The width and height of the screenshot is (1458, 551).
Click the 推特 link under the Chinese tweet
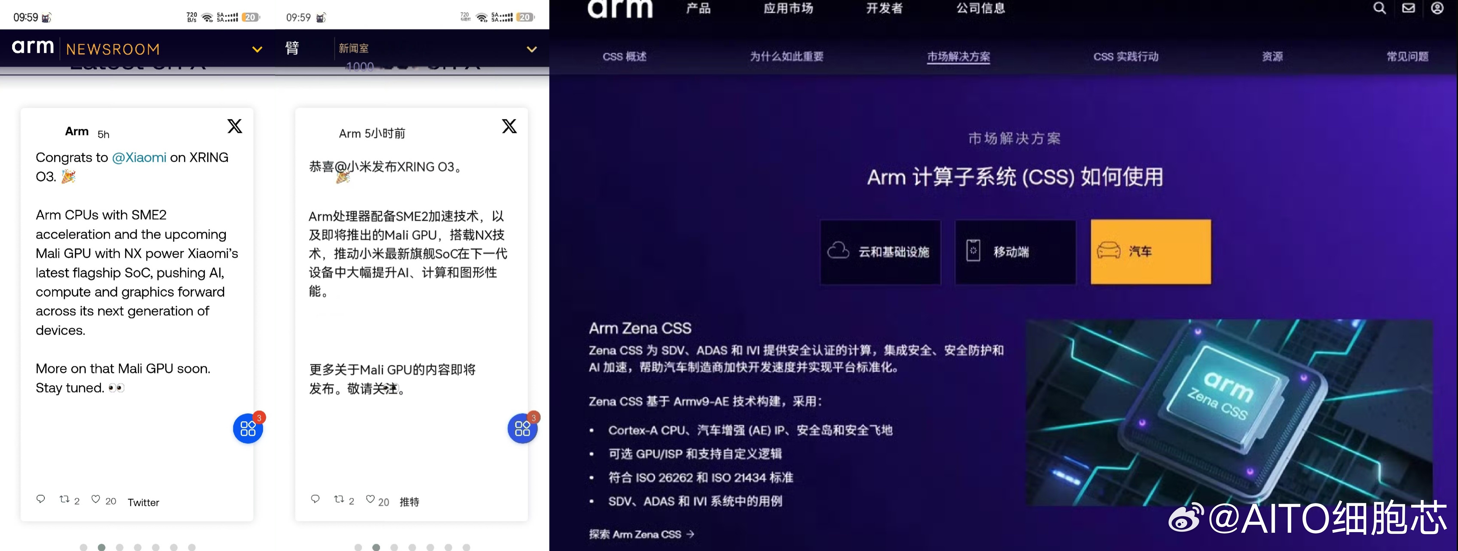pyautogui.click(x=409, y=502)
